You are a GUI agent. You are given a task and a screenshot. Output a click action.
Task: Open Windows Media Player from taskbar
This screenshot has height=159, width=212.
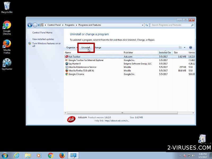(39, 155)
